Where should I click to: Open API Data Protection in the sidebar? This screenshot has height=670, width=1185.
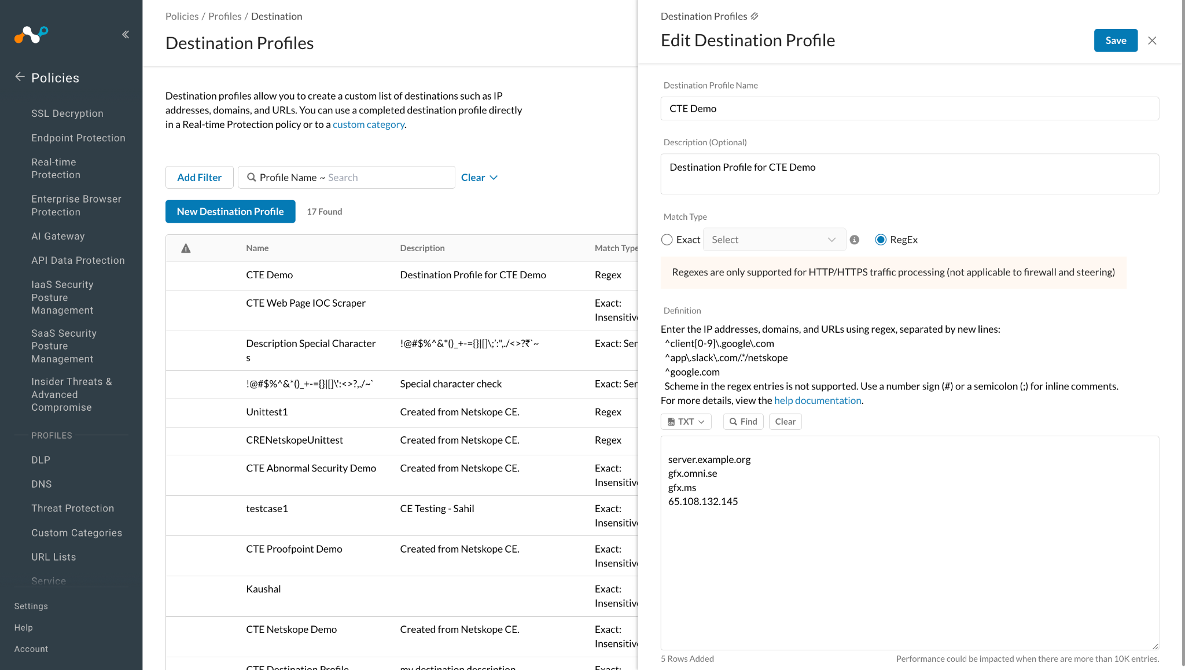point(78,260)
